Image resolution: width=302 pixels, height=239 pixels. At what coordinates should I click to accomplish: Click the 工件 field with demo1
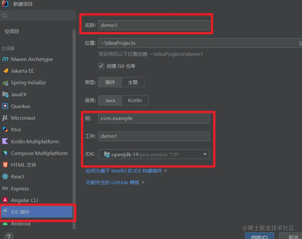154,136
